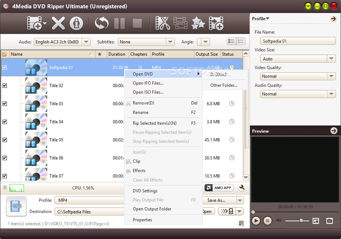Open the Video Quality Normal dropdown
Viewport: 341px width, 239px height.
331,76
